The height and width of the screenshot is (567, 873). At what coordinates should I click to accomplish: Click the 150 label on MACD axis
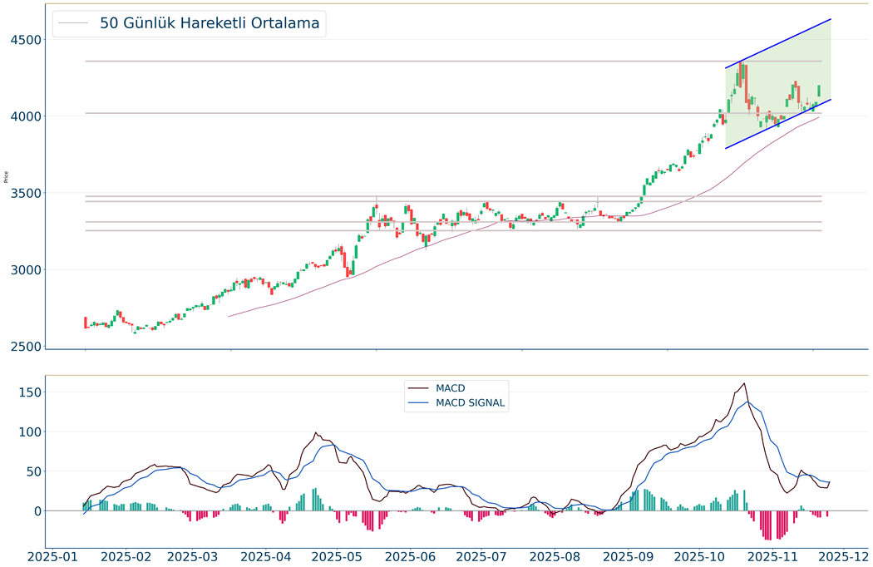coord(29,392)
